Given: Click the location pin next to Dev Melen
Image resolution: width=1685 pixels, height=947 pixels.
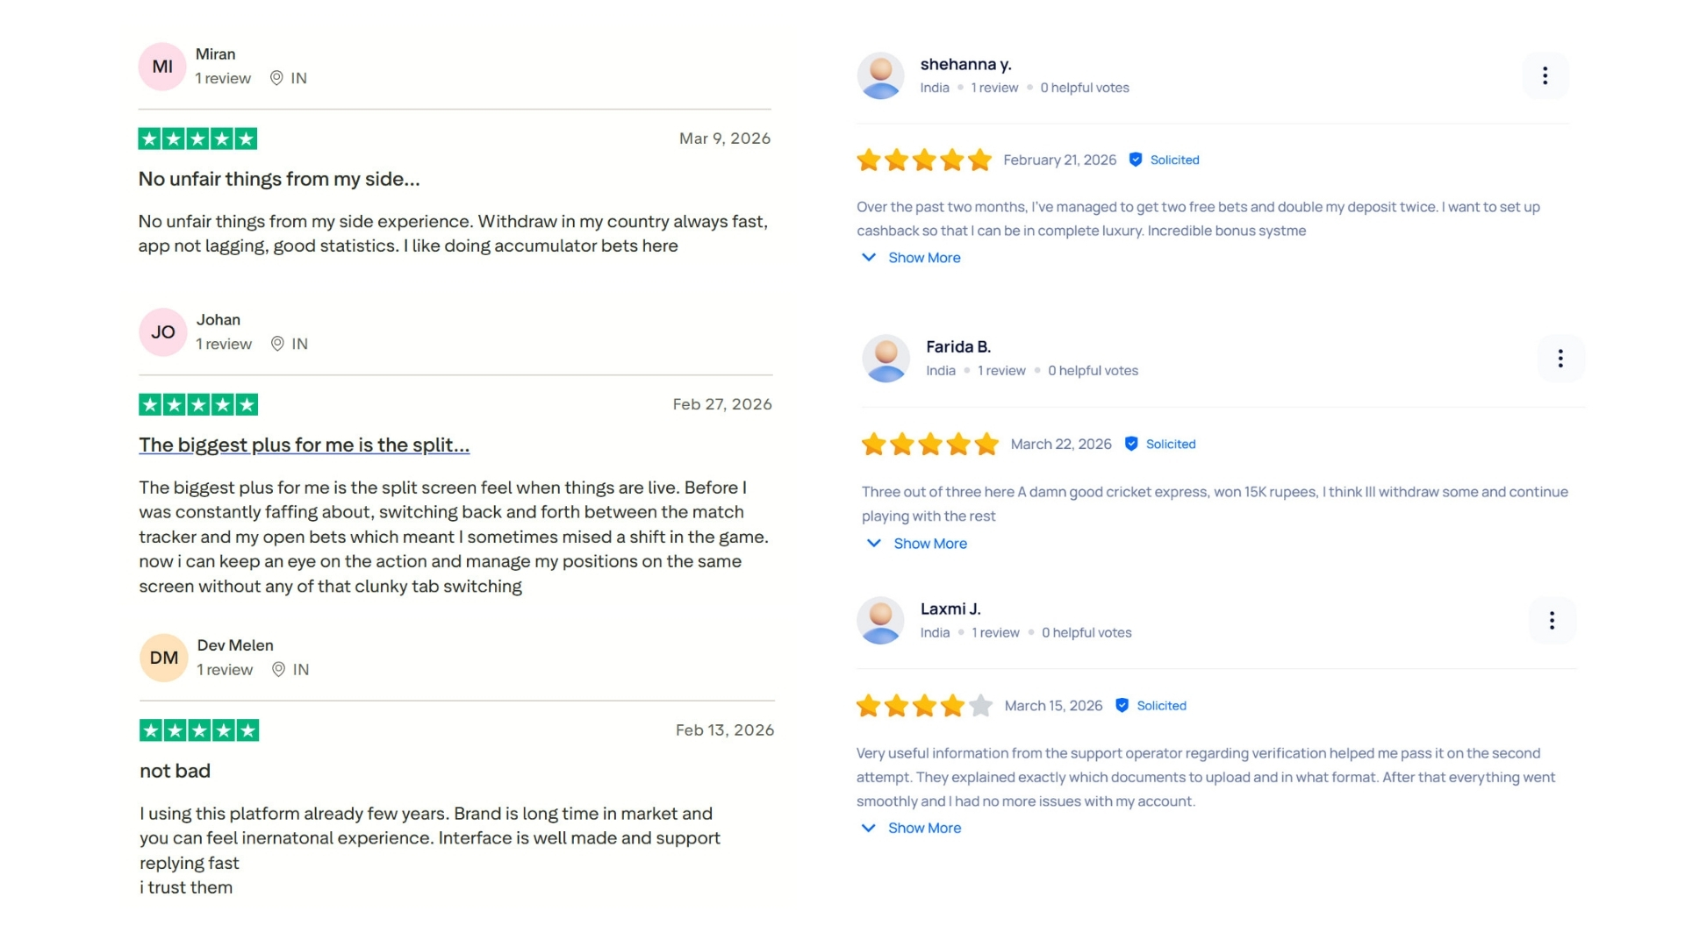Looking at the screenshot, I should pos(277,669).
